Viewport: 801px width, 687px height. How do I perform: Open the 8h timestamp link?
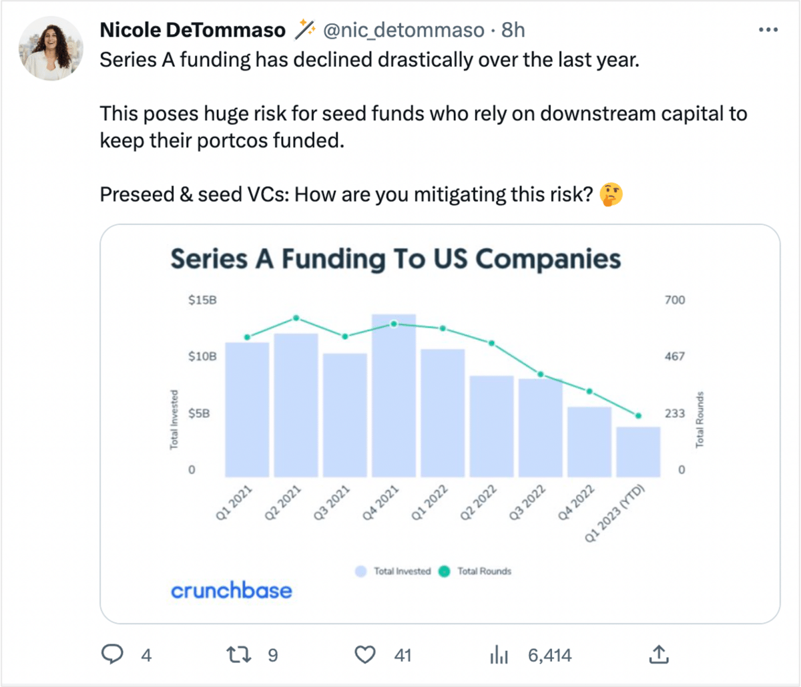tap(513, 30)
